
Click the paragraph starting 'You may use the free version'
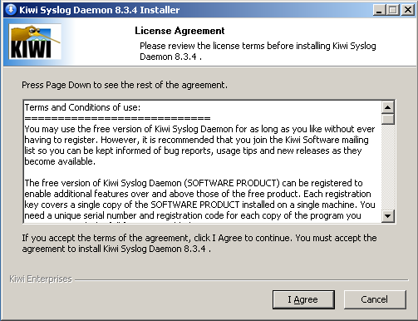(x=199, y=146)
